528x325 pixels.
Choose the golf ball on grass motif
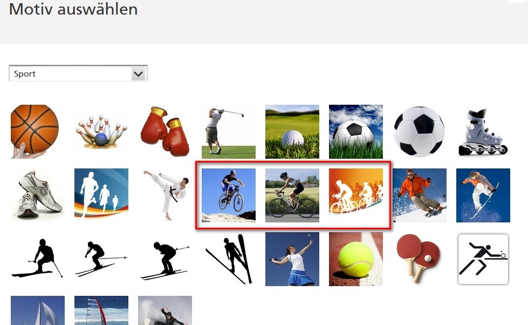click(x=292, y=132)
